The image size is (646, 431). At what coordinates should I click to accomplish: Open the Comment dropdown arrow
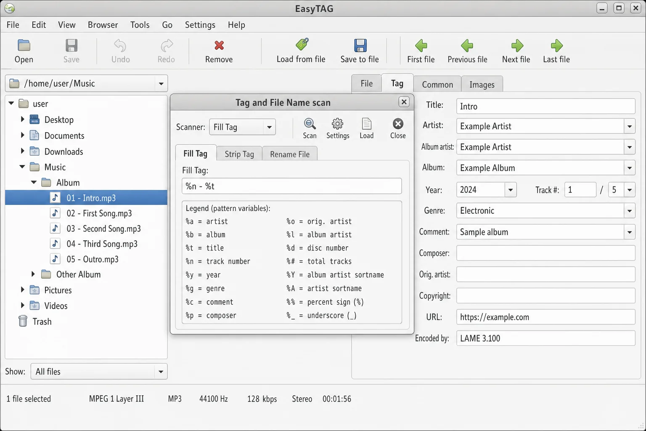coord(630,232)
